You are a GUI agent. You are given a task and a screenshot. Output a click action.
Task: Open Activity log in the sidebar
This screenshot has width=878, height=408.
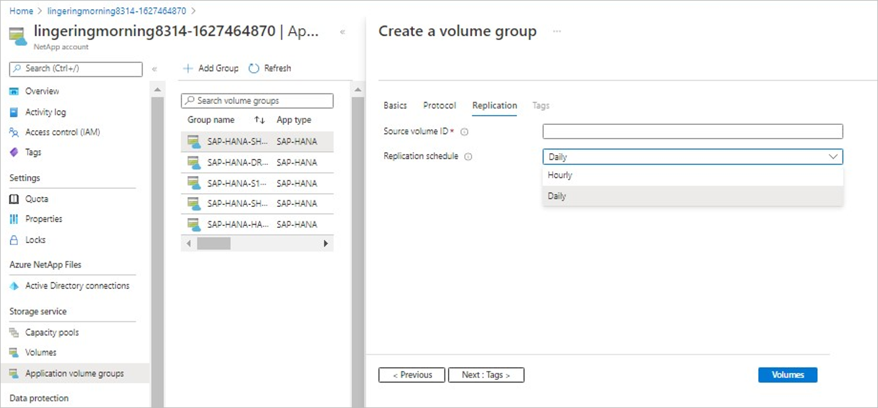coord(45,112)
